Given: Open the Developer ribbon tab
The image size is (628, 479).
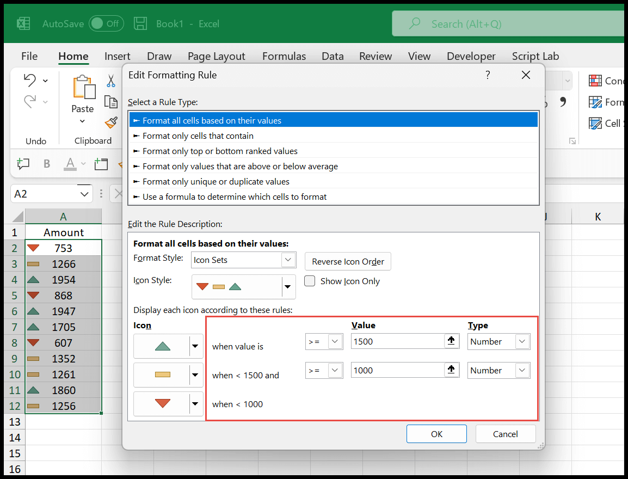Looking at the screenshot, I should click(471, 56).
